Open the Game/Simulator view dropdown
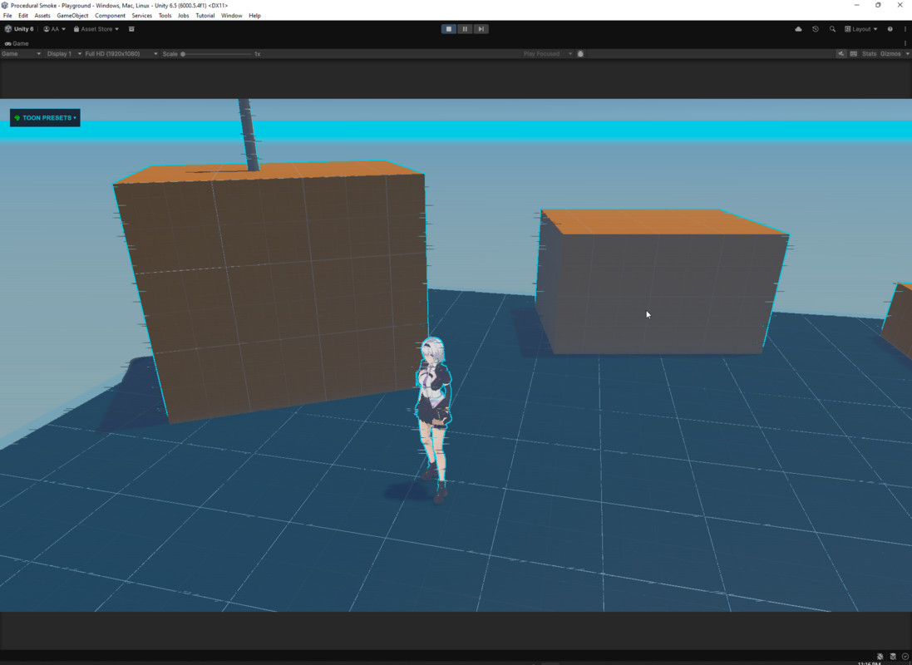The image size is (912, 665). (21, 54)
